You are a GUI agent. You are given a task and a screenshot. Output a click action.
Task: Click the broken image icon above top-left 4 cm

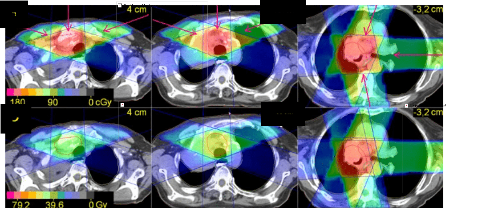click(120, 5)
